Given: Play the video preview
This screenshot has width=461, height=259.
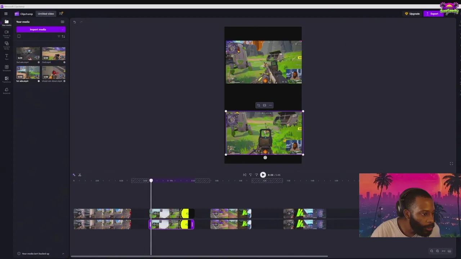Looking at the screenshot, I should (263, 175).
